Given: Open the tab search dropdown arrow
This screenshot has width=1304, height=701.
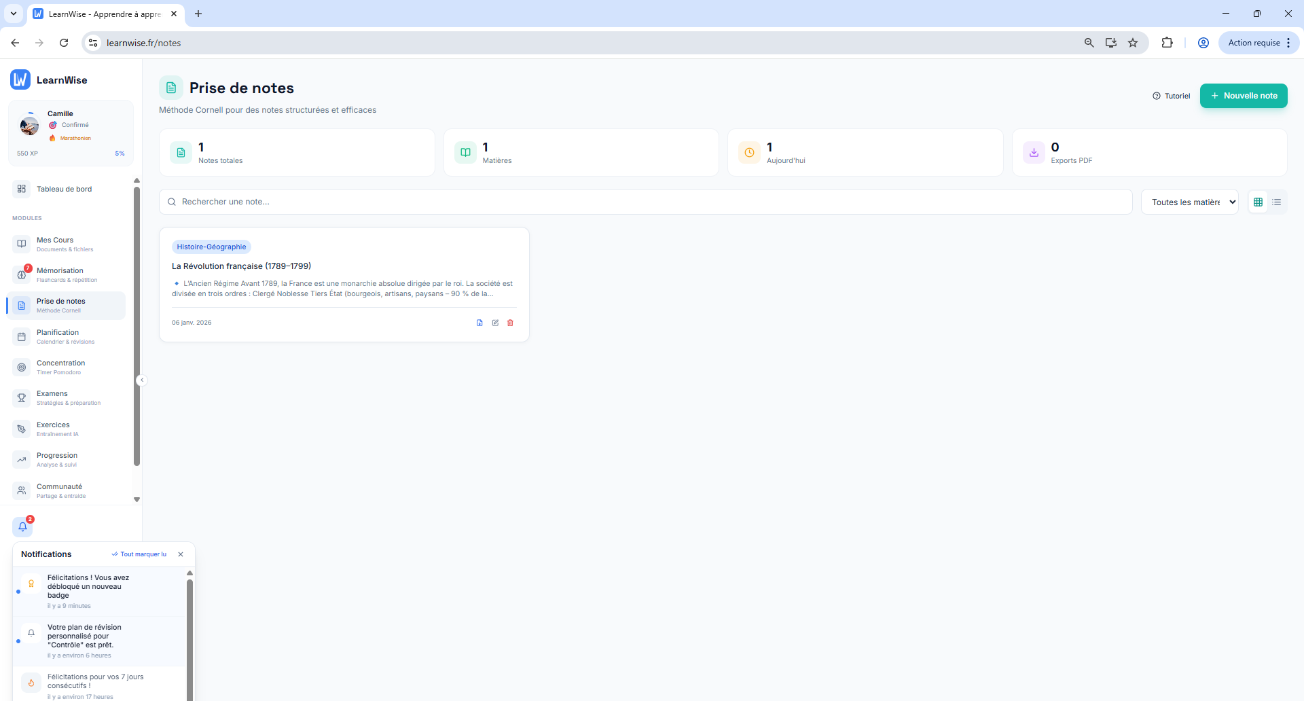Looking at the screenshot, I should (14, 14).
